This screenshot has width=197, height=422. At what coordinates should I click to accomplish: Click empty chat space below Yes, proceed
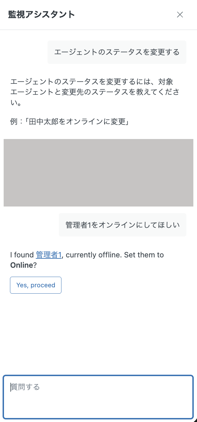tap(98, 333)
